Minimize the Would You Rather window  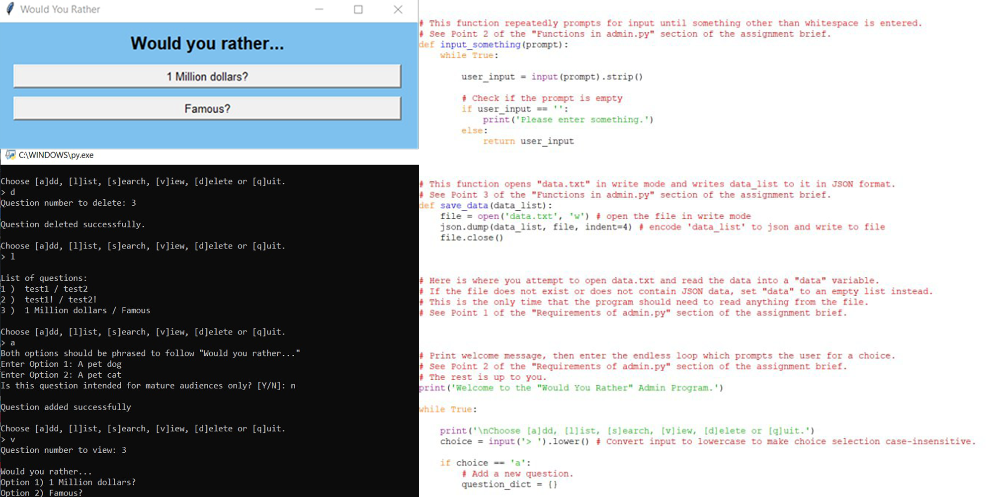pos(319,9)
